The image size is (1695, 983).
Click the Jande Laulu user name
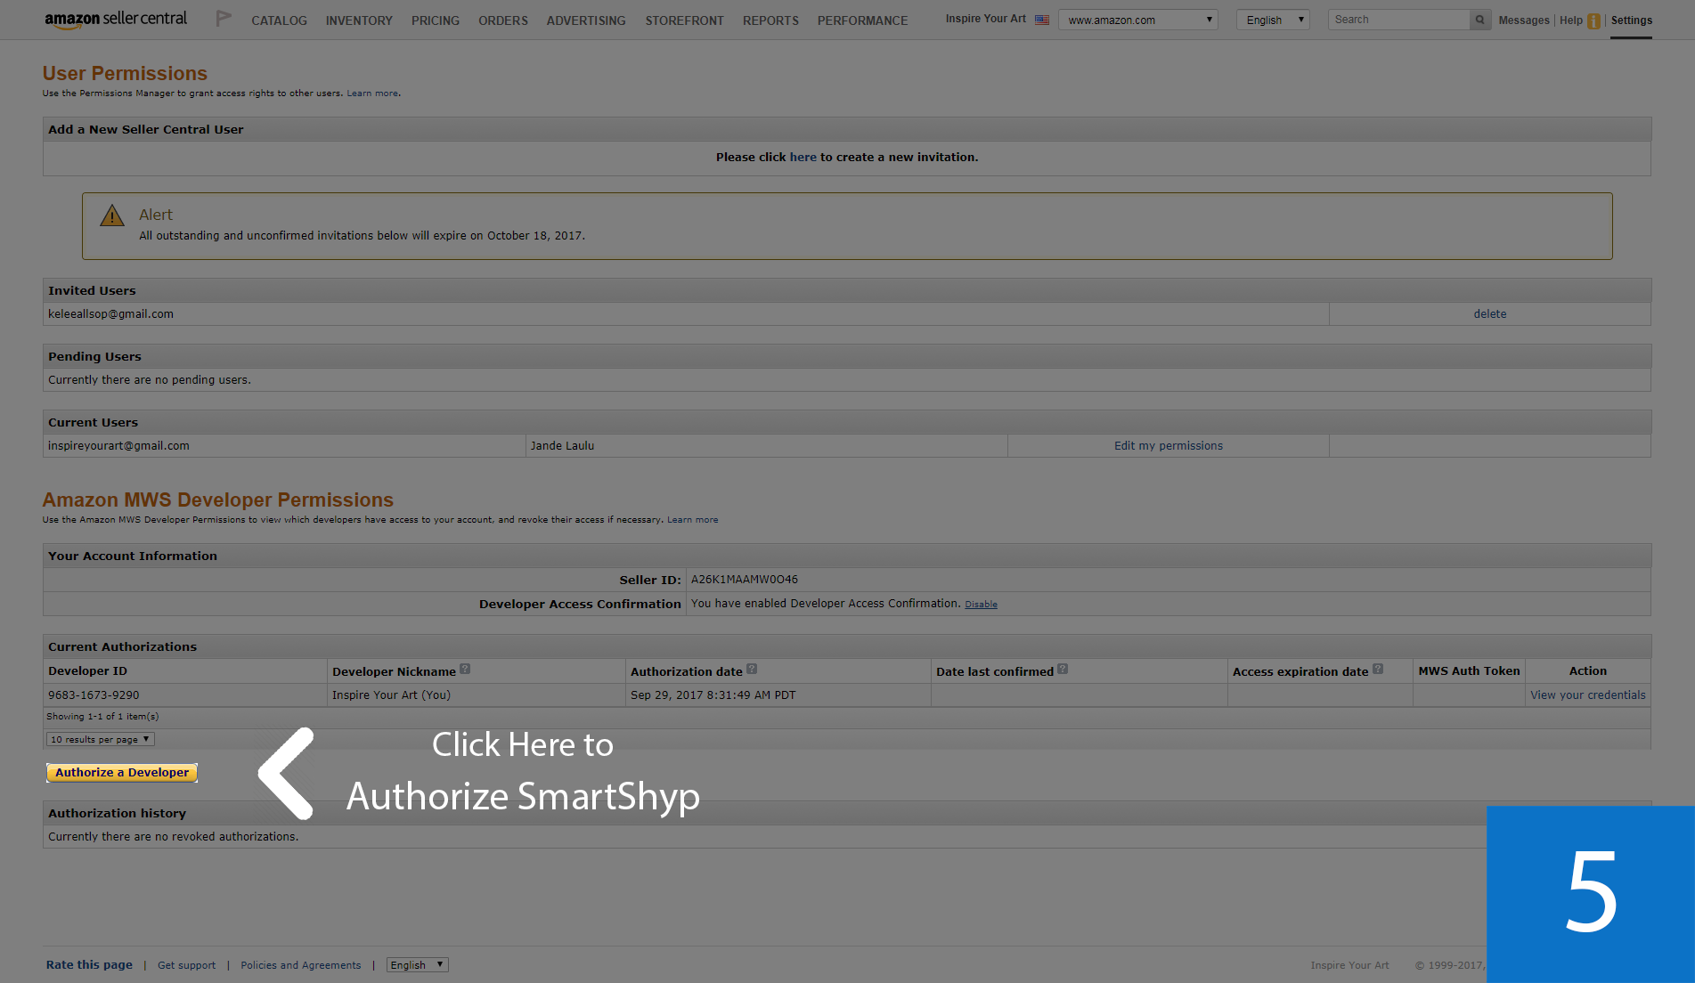(562, 446)
